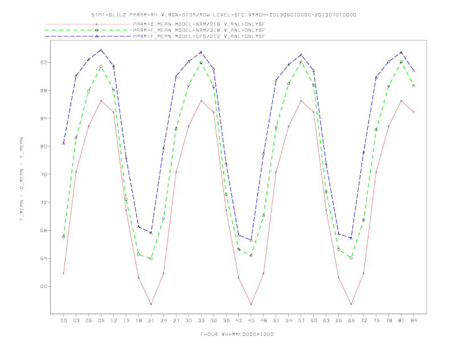Click y-axis tick label 60
The width and height of the screenshot is (451, 349).
point(43,286)
